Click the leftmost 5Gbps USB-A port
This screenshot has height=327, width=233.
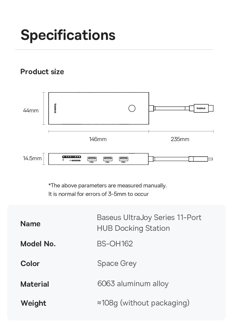[92, 159]
